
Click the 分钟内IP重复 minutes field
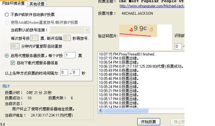click(x=15, y=46)
